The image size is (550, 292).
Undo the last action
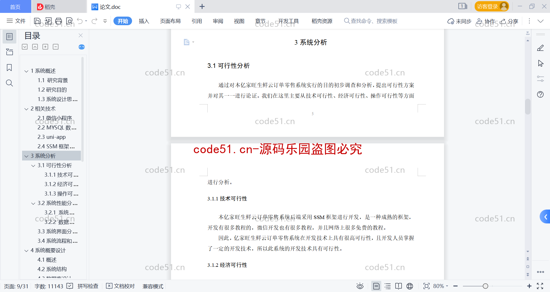(x=80, y=21)
